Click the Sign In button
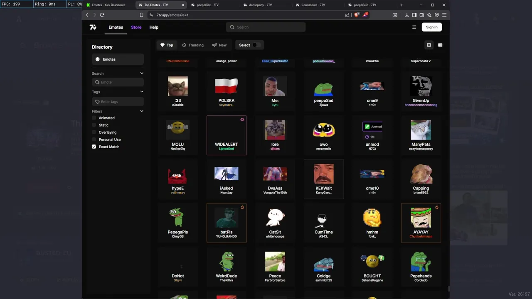532x299 pixels. point(431,27)
